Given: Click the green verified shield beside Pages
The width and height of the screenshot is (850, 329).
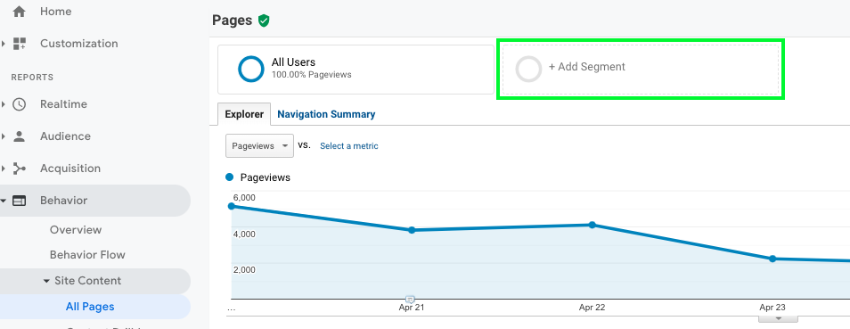Looking at the screenshot, I should [264, 21].
